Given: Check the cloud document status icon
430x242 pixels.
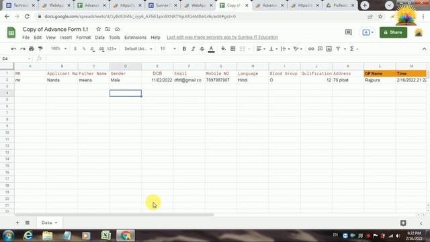Looking at the screenshot, I should tap(118, 29).
